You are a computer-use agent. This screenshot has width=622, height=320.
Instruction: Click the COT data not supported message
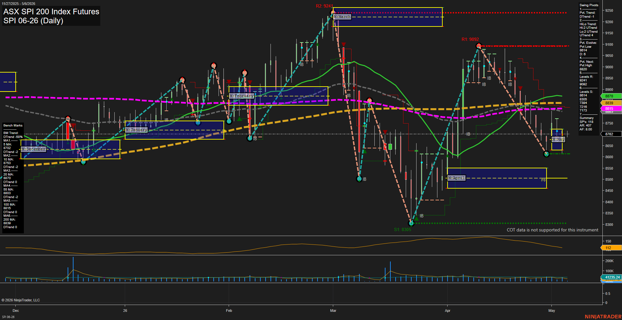coord(552,230)
